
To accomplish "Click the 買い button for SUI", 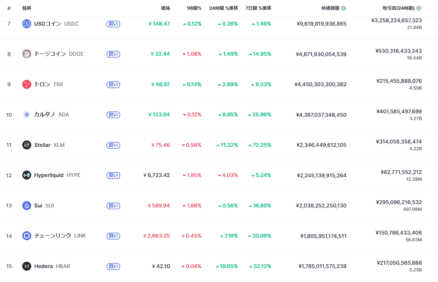I will tap(113, 206).
